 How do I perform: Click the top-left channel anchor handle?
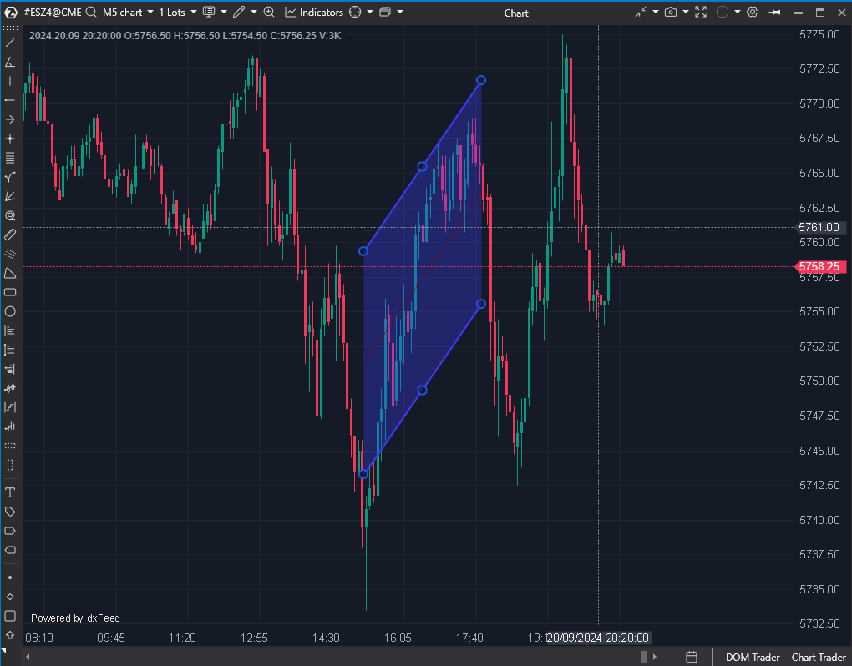[363, 251]
